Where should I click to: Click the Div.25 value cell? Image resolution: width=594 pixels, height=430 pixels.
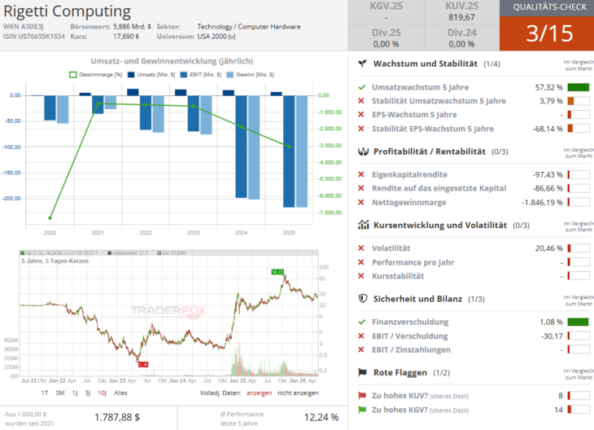[386, 44]
